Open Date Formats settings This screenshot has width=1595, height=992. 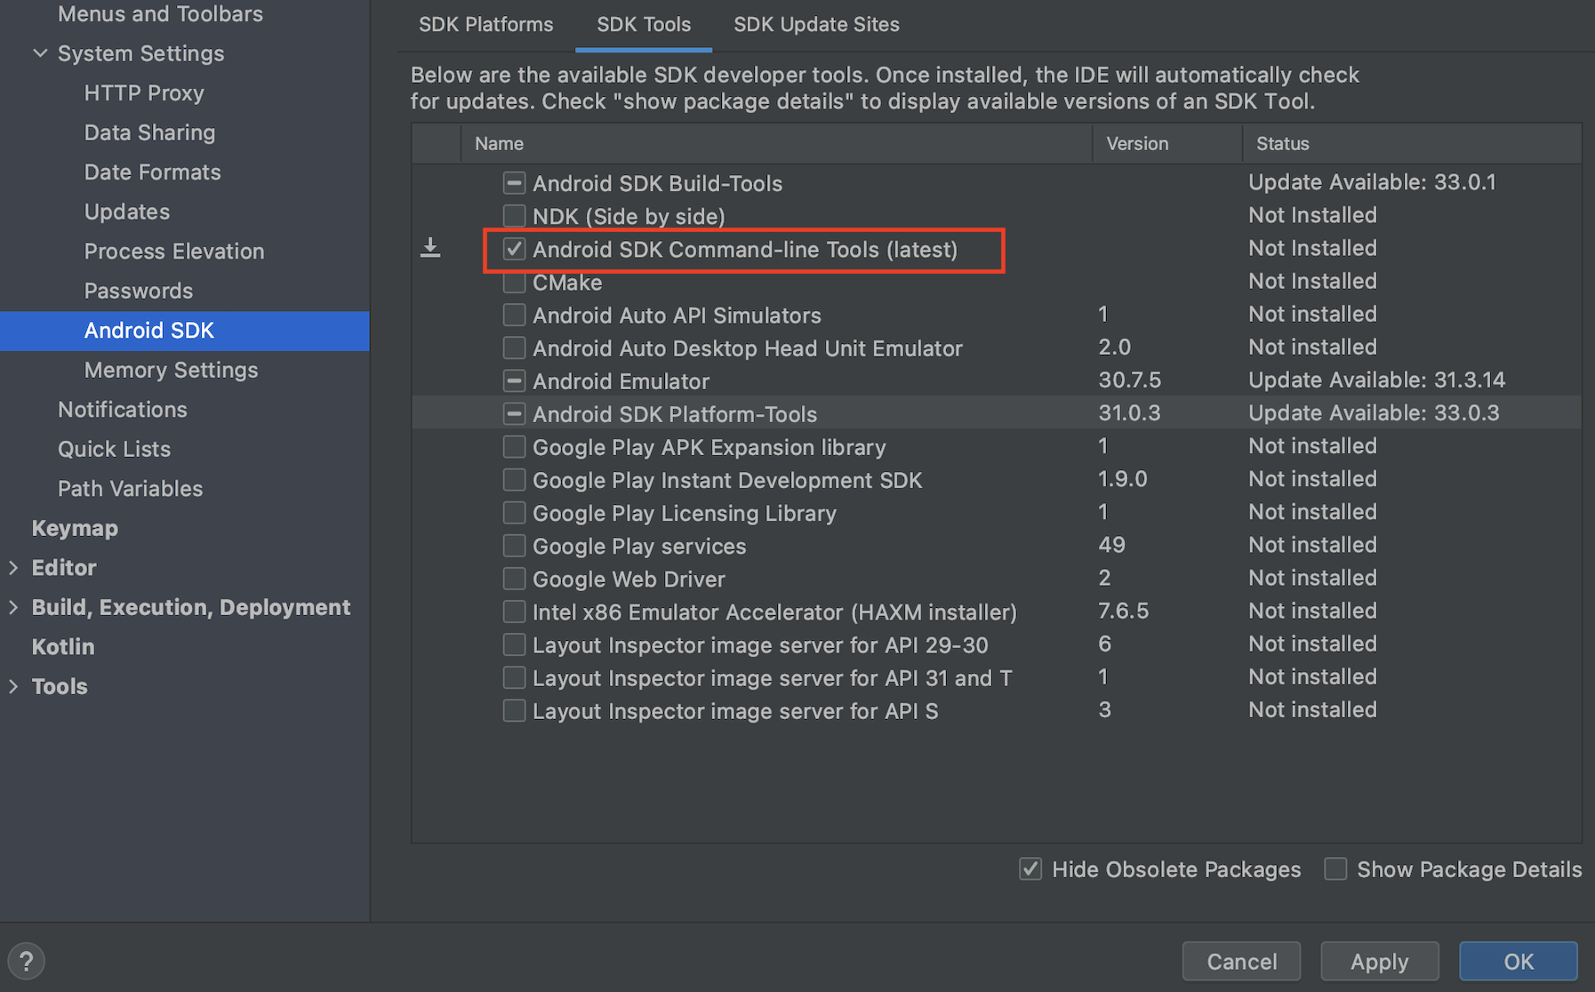pos(152,172)
